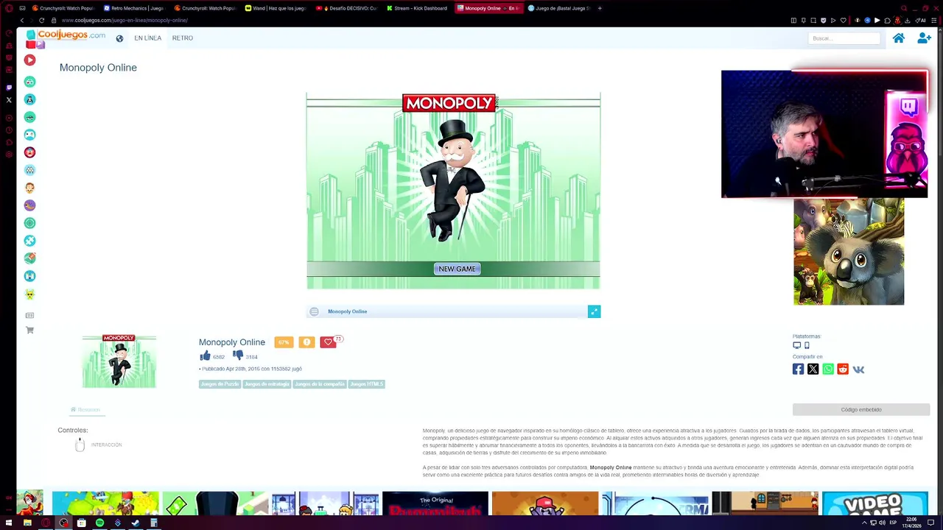
Task: Share the game on VK
Action: tap(858, 369)
